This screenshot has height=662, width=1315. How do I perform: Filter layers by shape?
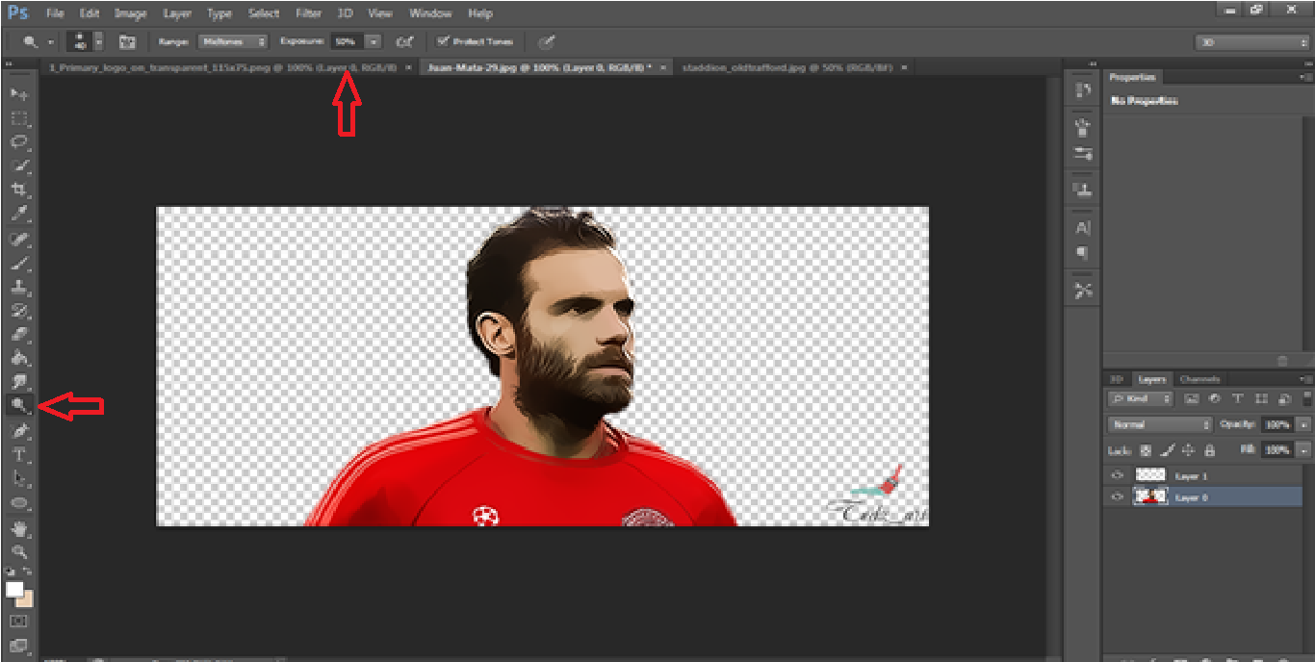[x=1260, y=398]
